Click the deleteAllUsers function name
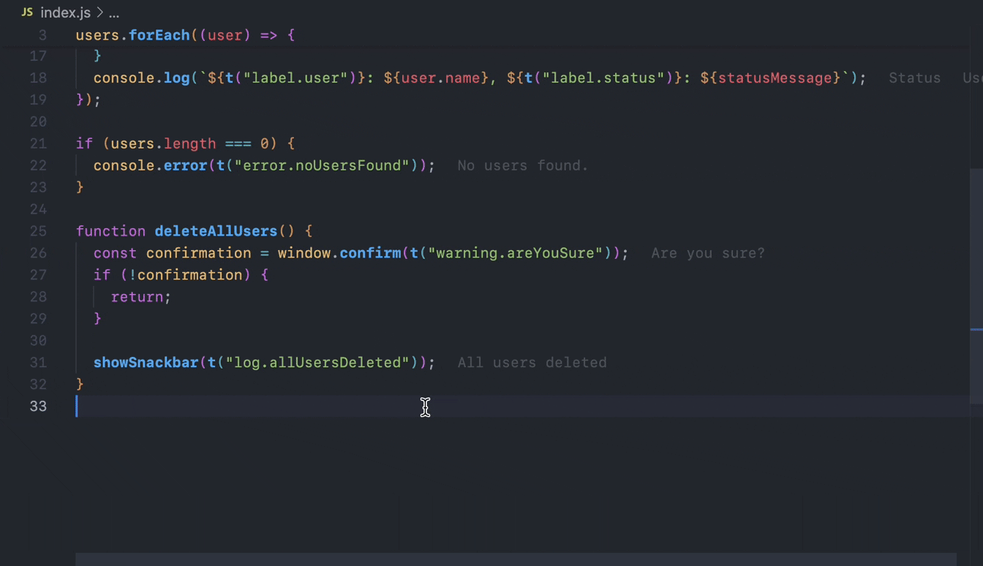This screenshot has height=566, width=983. pyautogui.click(x=216, y=231)
